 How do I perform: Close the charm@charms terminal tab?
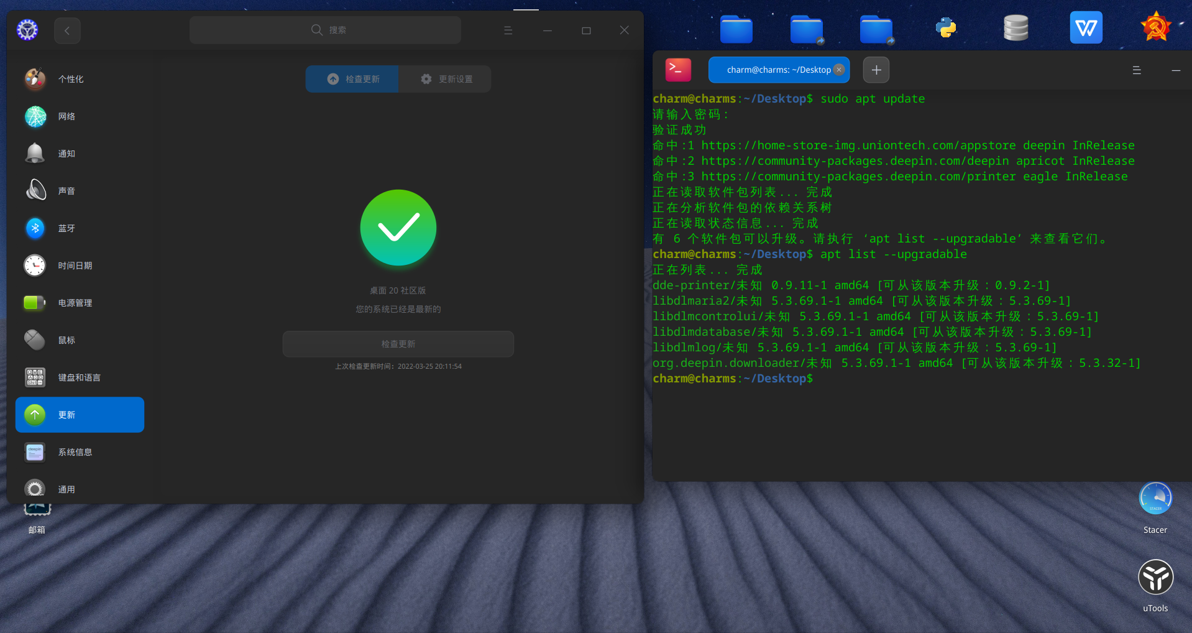pyautogui.click(x=839, y=70)
